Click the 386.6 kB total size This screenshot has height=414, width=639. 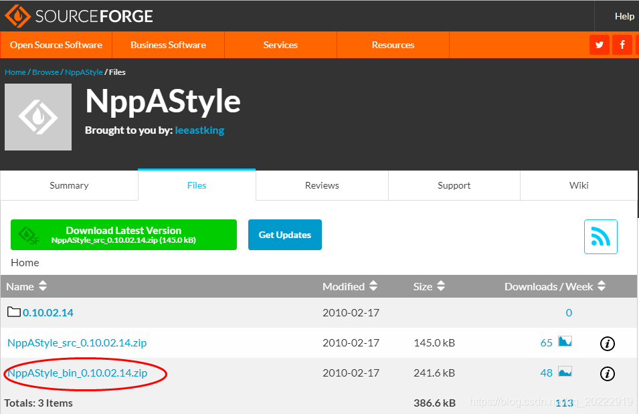434,403
